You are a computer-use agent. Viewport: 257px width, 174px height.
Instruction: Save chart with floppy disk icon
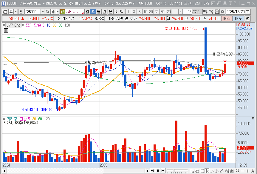(217, 12)
